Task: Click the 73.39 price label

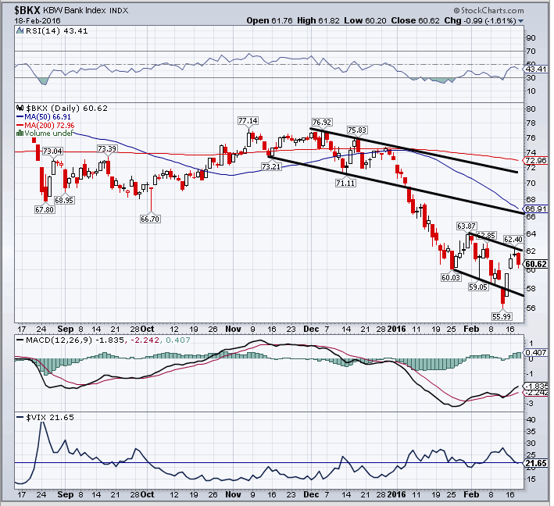Action: point(107,148)
